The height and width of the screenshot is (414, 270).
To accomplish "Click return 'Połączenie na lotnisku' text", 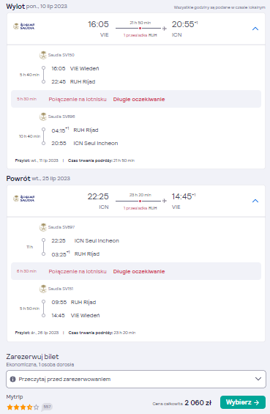I will [x=78, y=271].
